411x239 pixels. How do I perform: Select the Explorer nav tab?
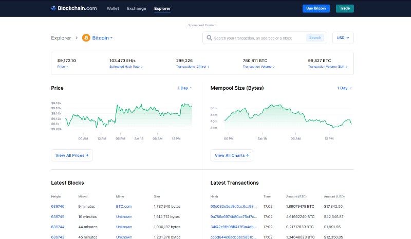click(x=162, y=8)
